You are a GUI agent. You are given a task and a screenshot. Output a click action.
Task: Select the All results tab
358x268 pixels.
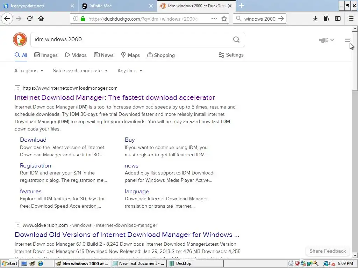[21, 55]
